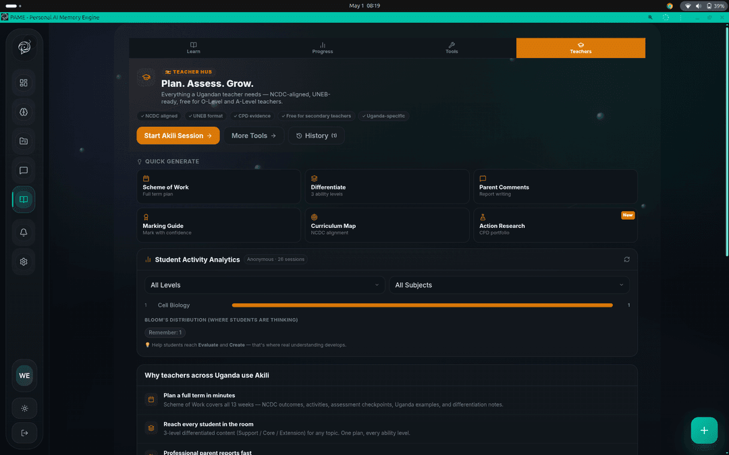
Task: Click the TEACHER HUB badge
Action: pyautogui.click(x=188, y=72)
